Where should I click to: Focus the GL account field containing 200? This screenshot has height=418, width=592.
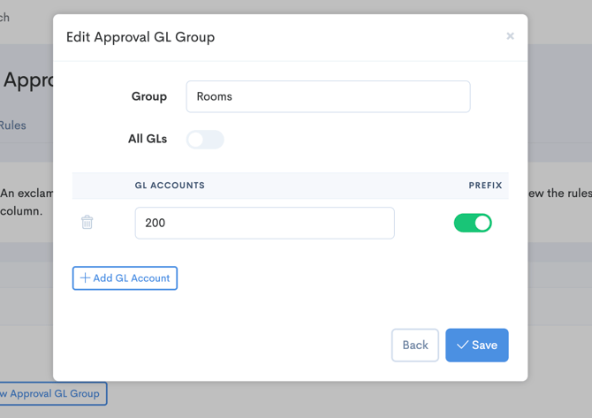[264, 224]
